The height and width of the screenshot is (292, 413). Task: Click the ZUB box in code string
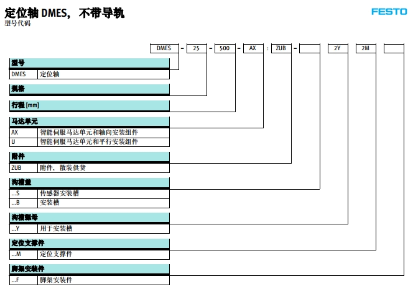click(281, 48)
